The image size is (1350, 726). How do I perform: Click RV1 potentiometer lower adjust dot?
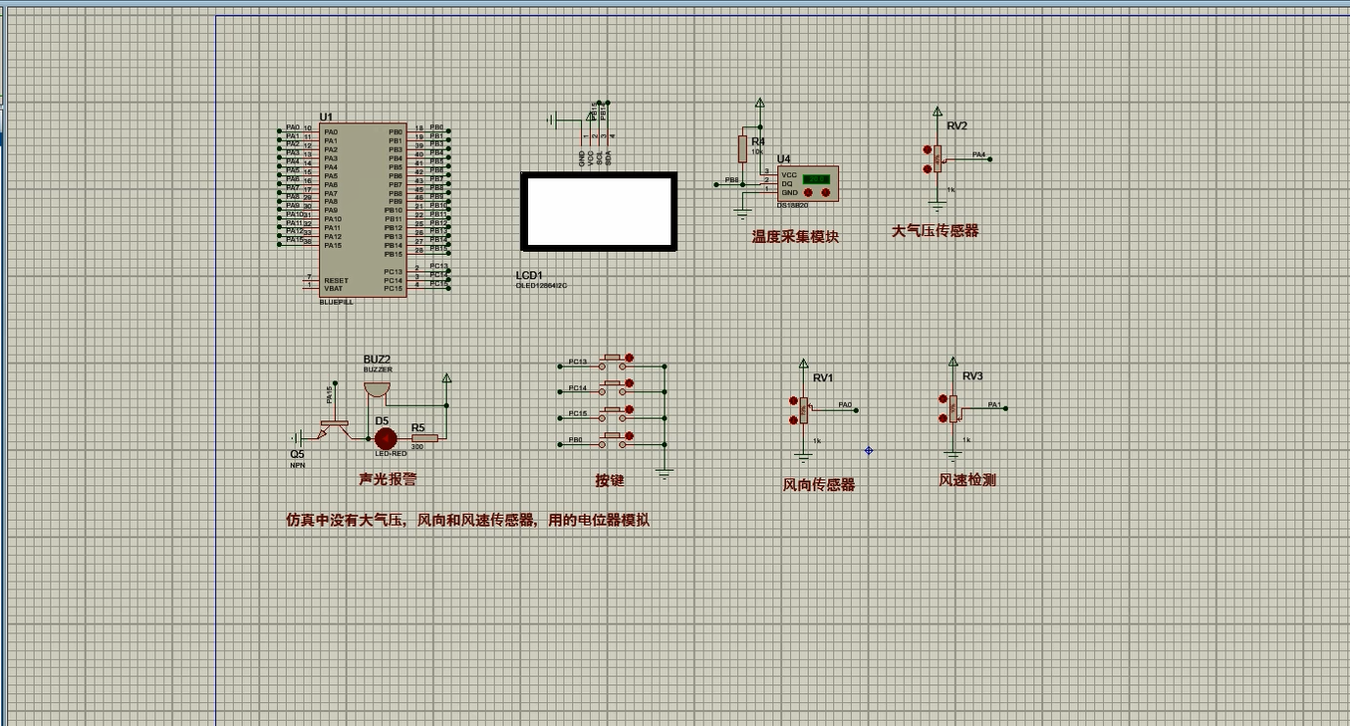coord(793,420)
